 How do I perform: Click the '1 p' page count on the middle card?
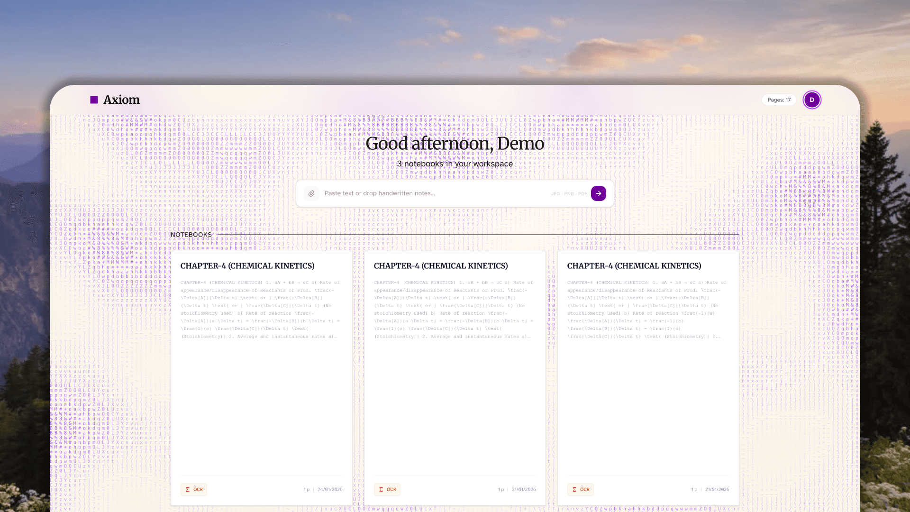(x=500, y=489)
